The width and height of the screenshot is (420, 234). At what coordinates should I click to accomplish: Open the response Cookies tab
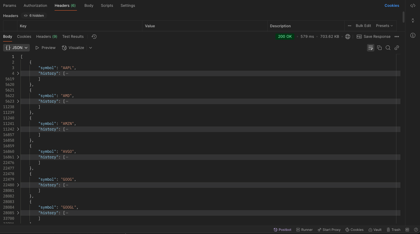pyautogui.click(x=24, y=37)
